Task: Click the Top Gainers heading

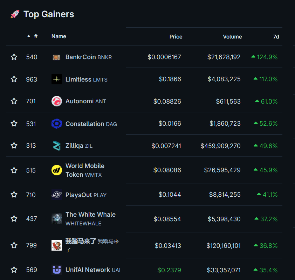Action: tap(49, 14)
